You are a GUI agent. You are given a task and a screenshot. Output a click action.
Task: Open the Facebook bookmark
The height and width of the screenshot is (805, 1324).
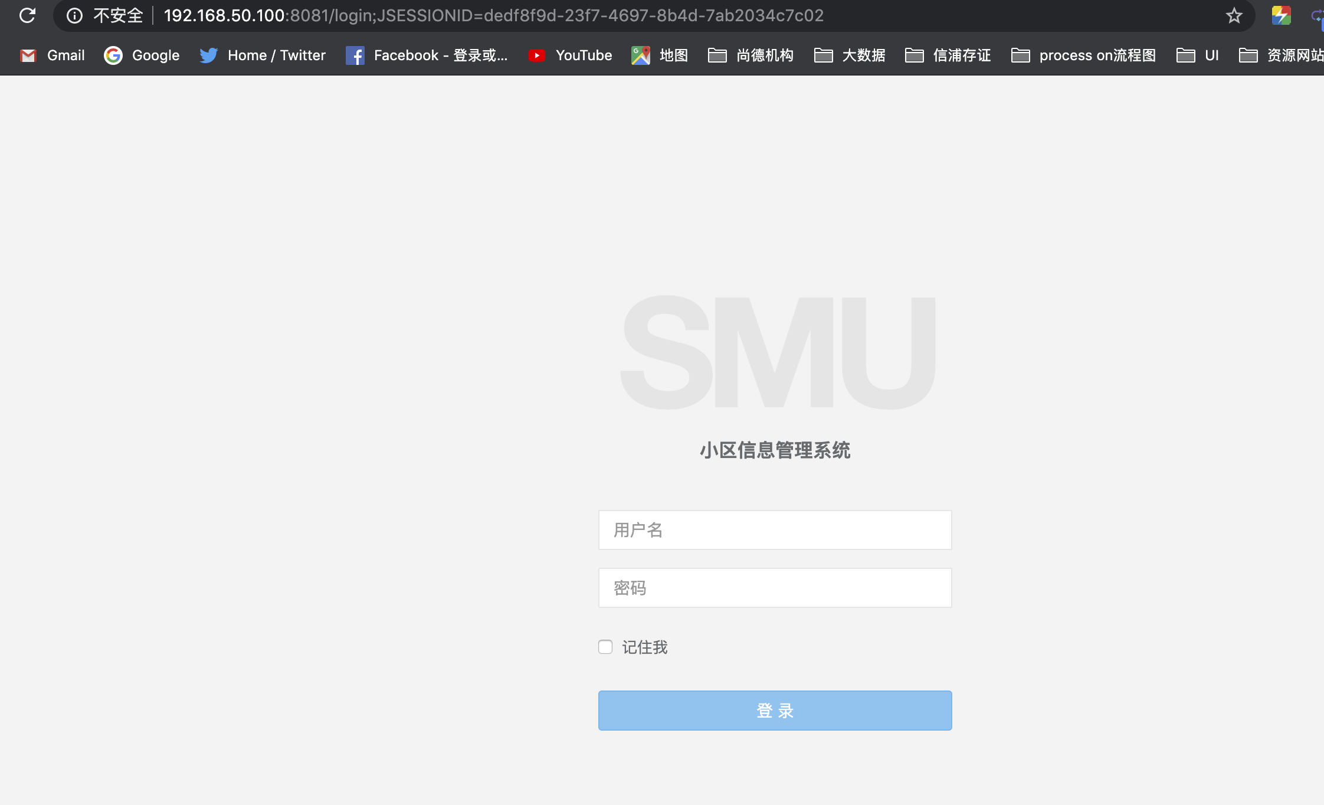(427, 55)
